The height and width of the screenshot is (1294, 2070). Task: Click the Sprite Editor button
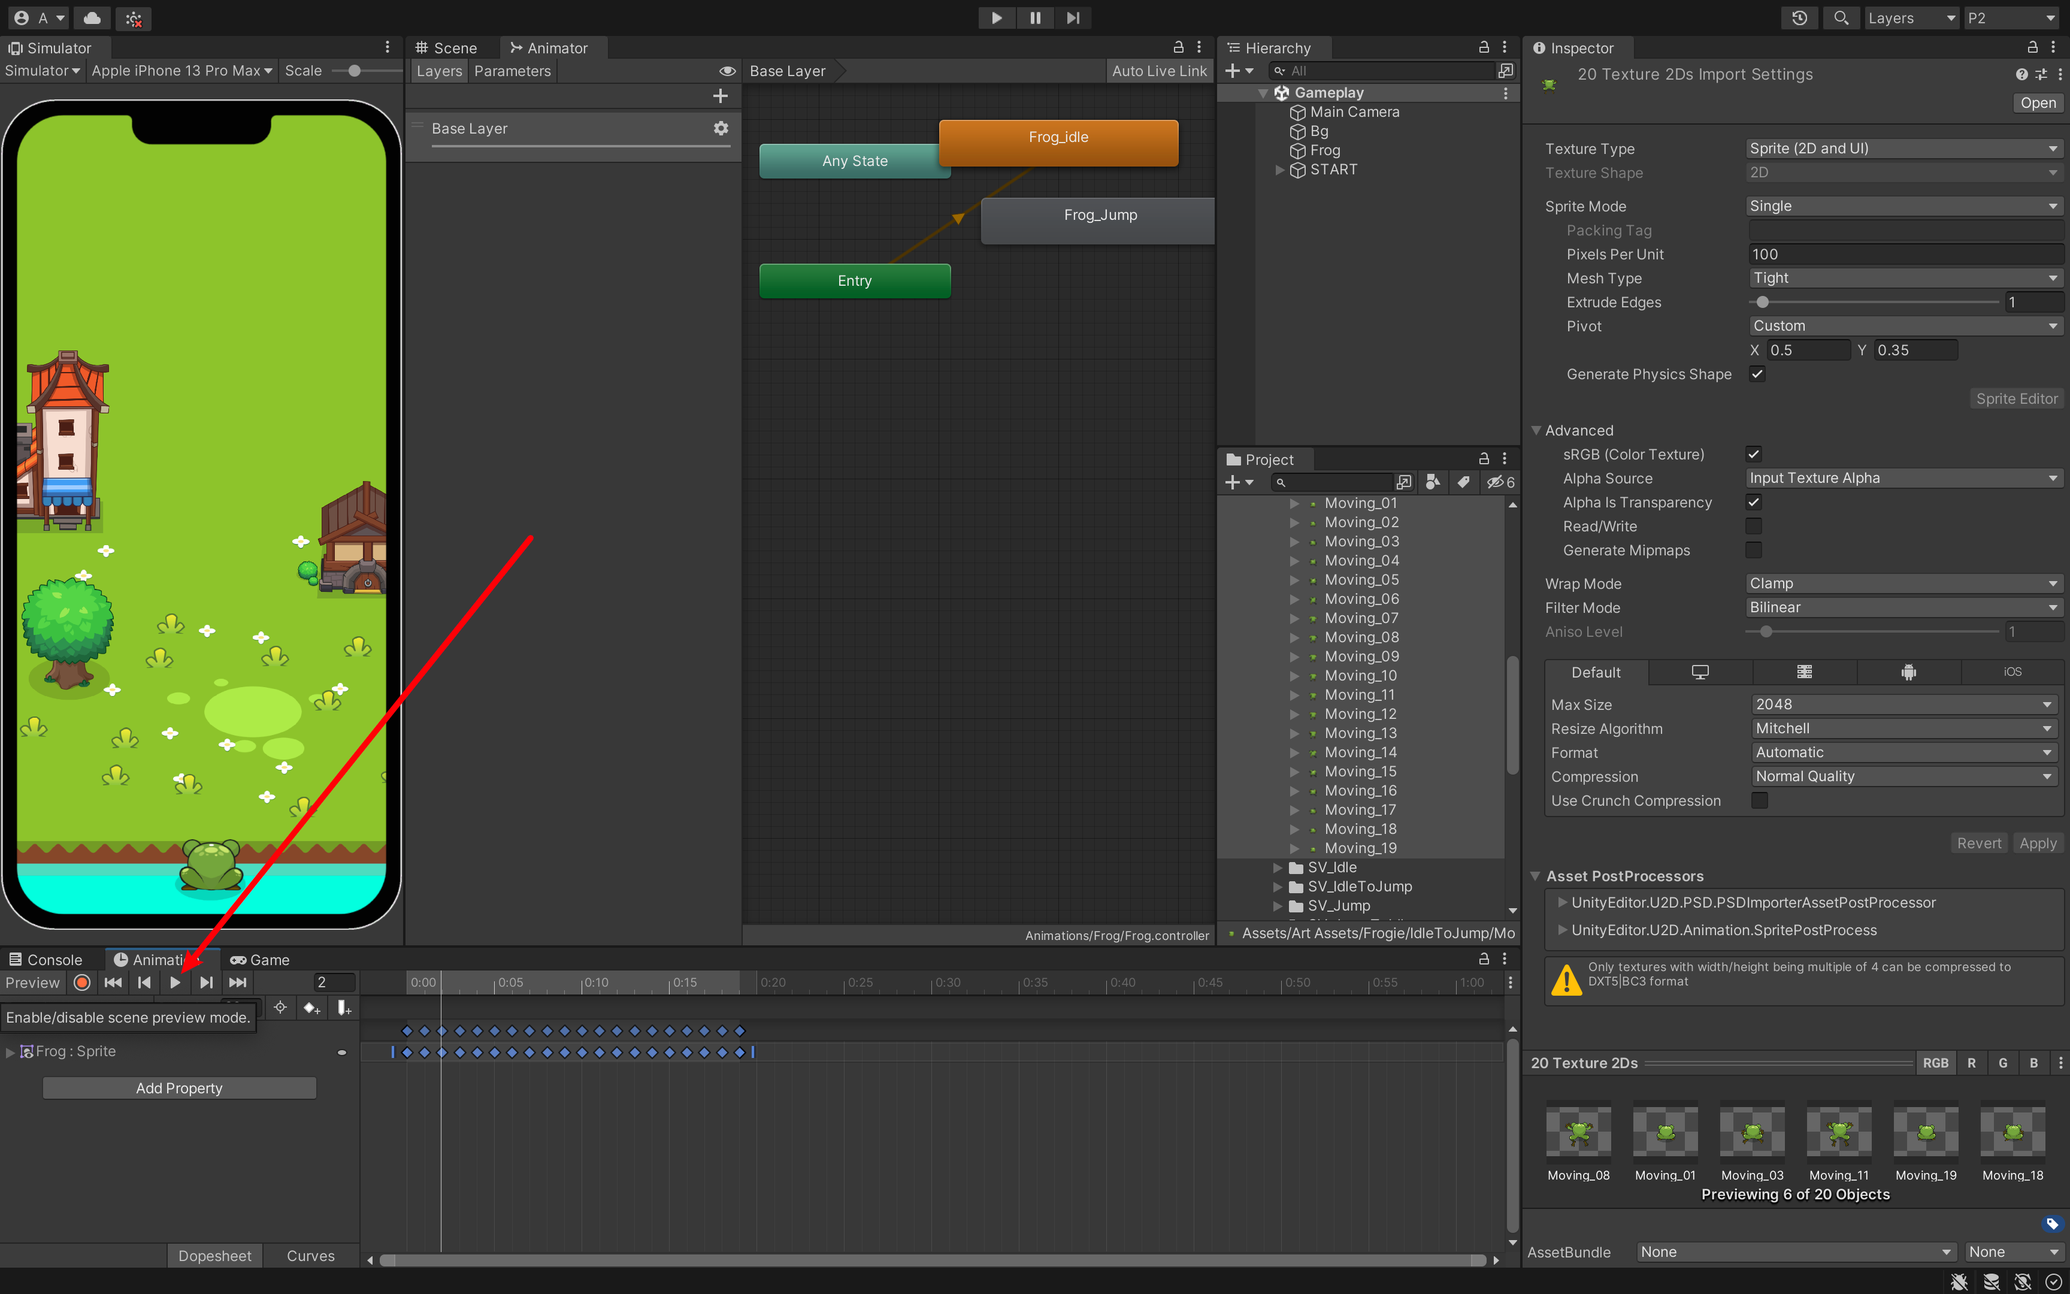[x=2016, y=399]
